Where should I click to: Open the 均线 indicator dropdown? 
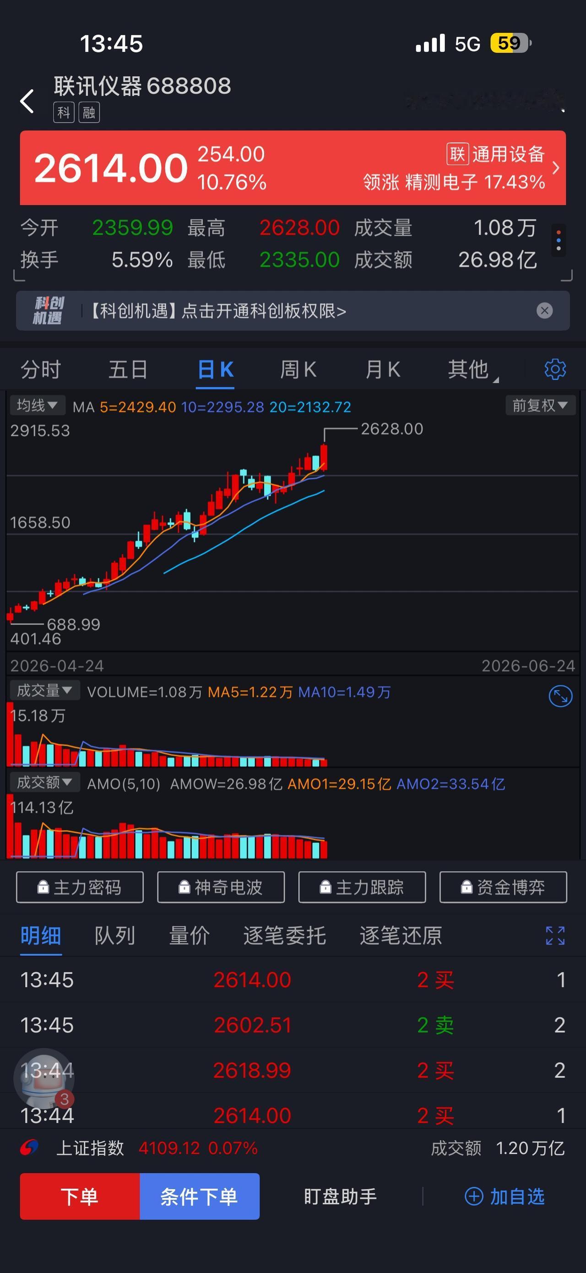(37, 405)
